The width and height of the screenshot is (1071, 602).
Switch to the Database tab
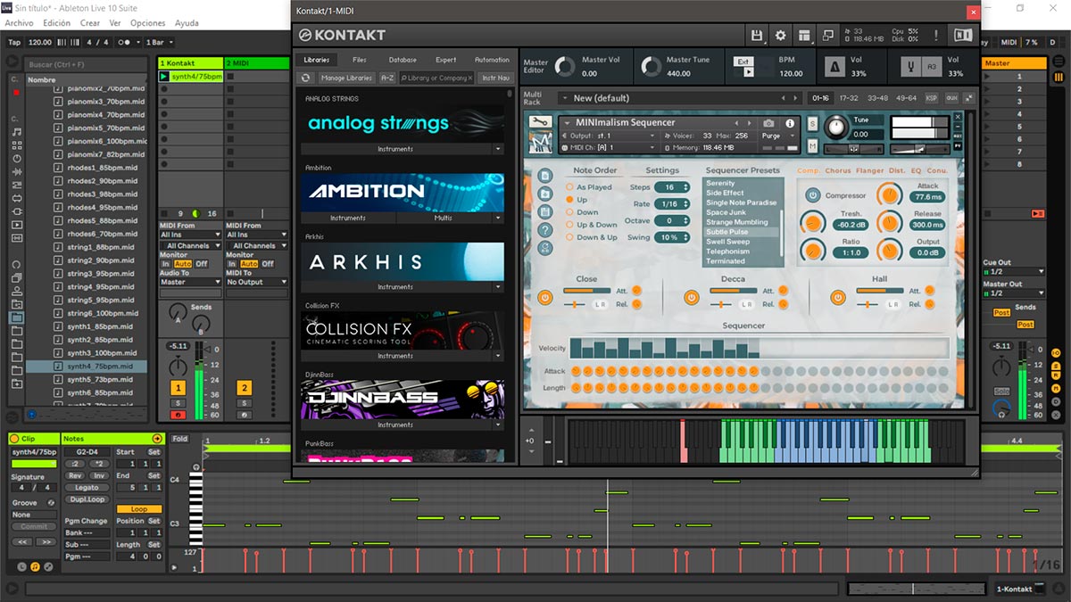[x=403, y=60]
